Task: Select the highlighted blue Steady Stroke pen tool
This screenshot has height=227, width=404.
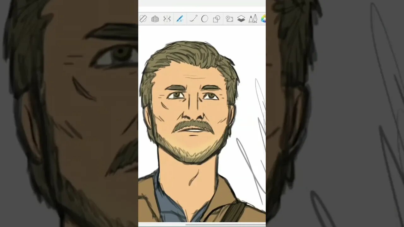Action: [x=180, y=19]
